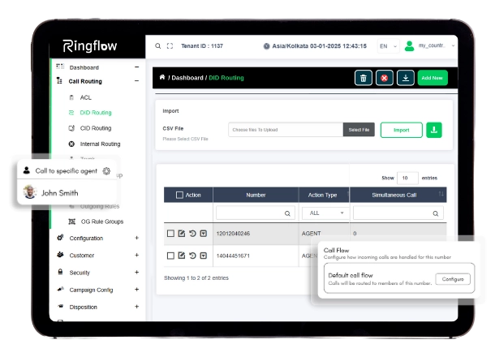Click the Simultaneous Call filter input

(x=398, y=213)
